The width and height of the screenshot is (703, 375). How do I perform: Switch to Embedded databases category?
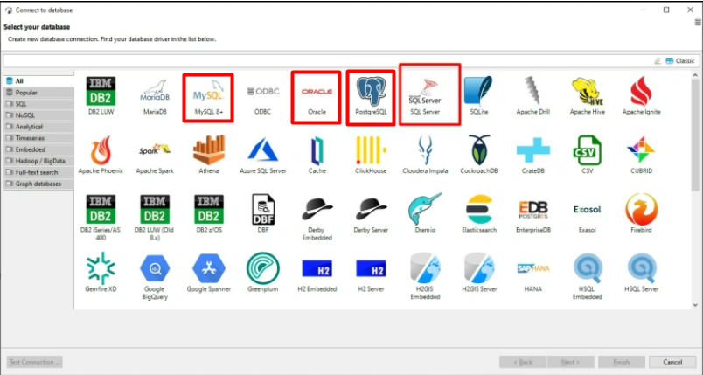(x=38, y=149)
